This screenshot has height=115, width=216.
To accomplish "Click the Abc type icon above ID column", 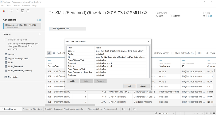I will [x=184, y=60].
